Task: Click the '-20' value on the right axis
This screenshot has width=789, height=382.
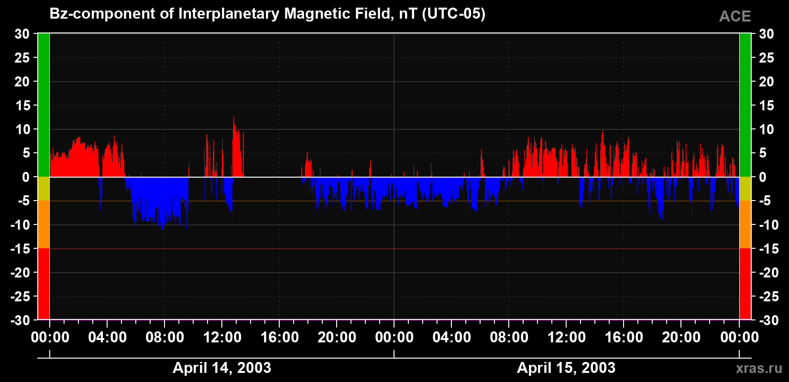Action: pyautogui.click(x=769, y=273)
